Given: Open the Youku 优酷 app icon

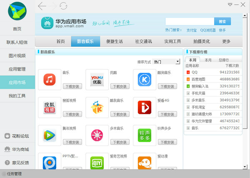Looking at the screenshot, I should pos(97,79).
